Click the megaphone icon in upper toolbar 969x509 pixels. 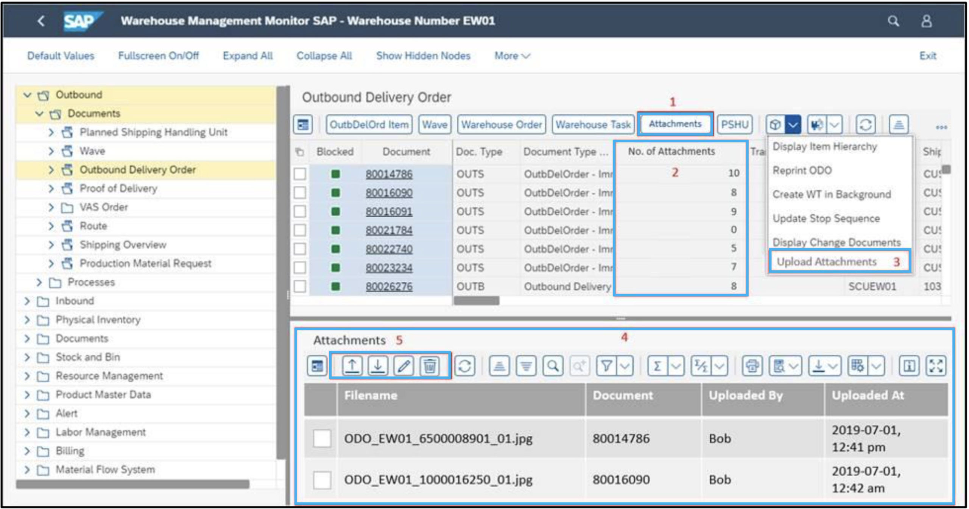pos(817,124)
